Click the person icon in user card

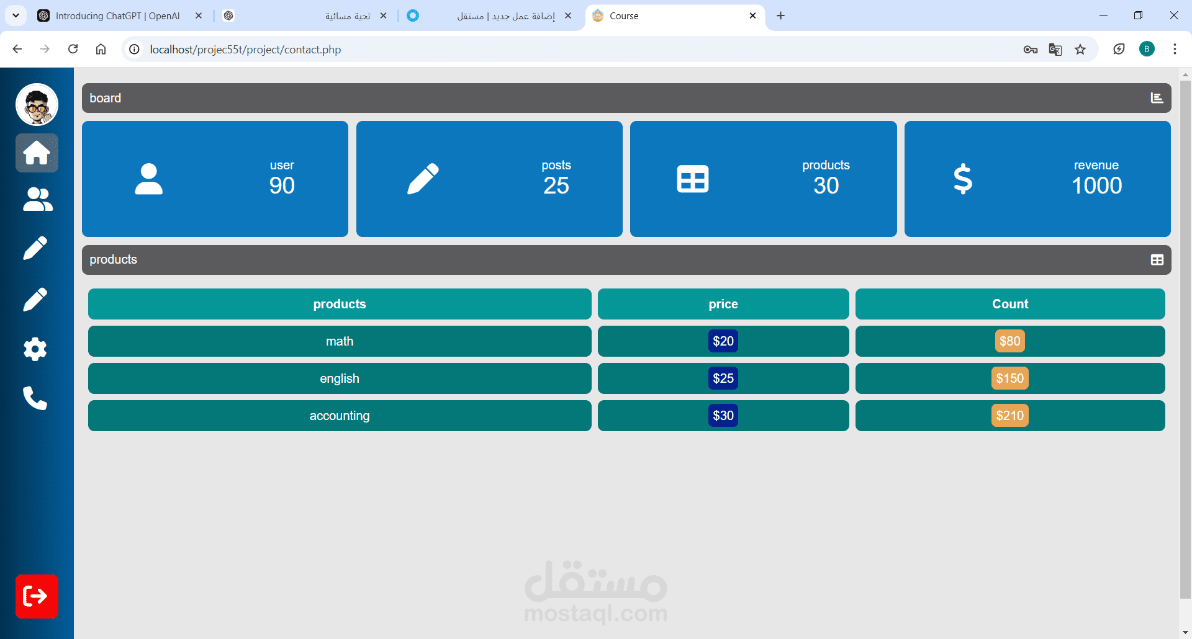tap(149, 179)
